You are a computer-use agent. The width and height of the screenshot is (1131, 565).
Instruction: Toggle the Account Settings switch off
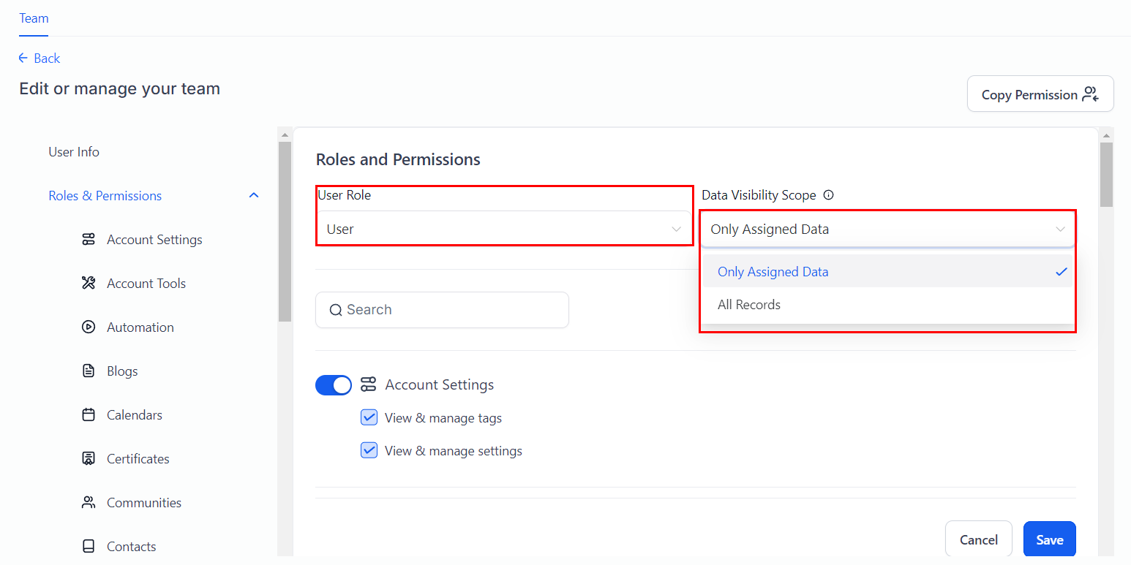click(x=334, y=384)
